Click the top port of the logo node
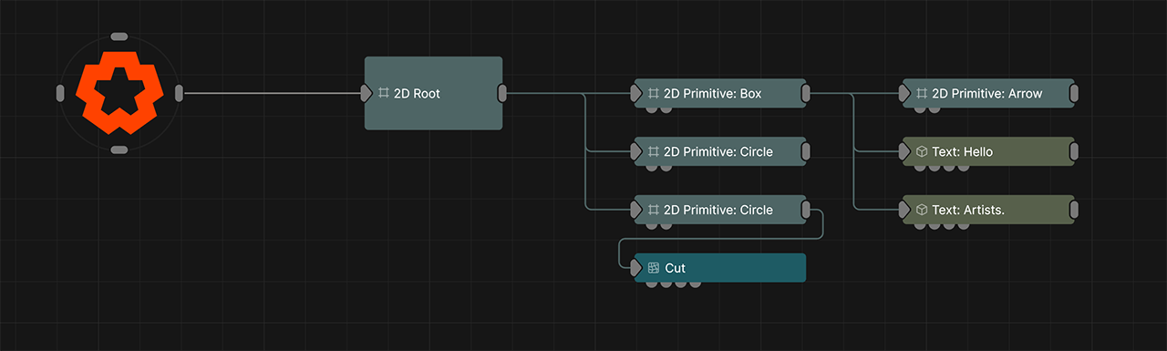Screen dimensions: 1167x351 click(119, 36)
